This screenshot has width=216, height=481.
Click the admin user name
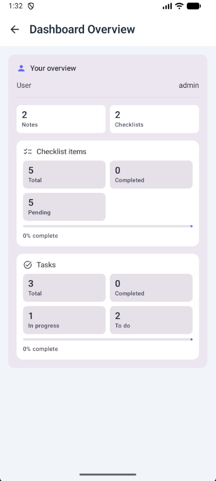point(189,85)
